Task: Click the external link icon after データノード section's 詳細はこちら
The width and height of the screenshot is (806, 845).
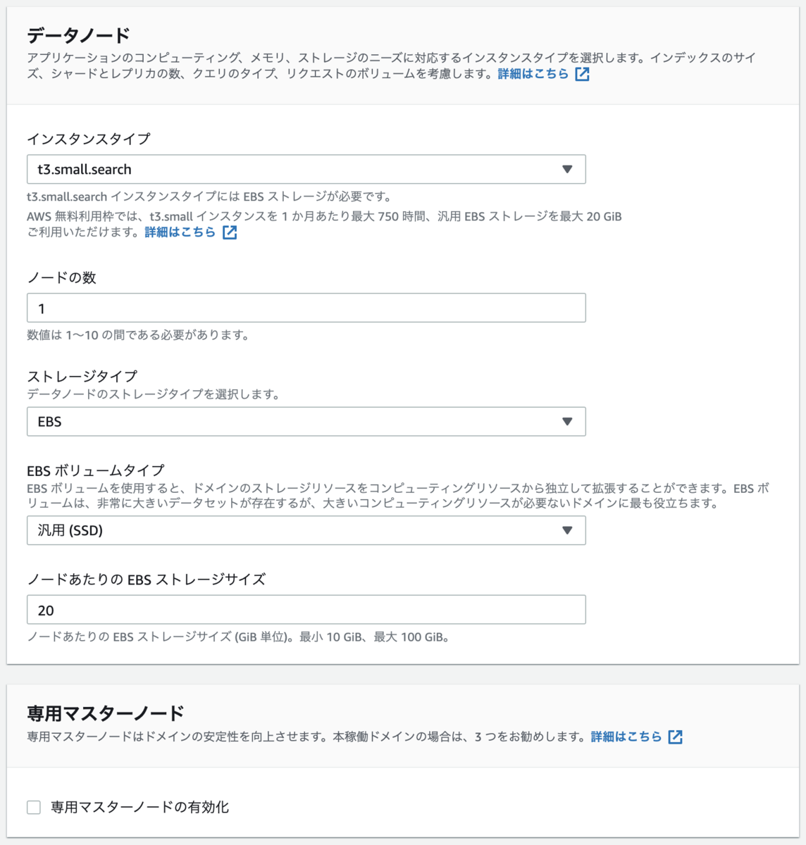Action: [581, 73]
